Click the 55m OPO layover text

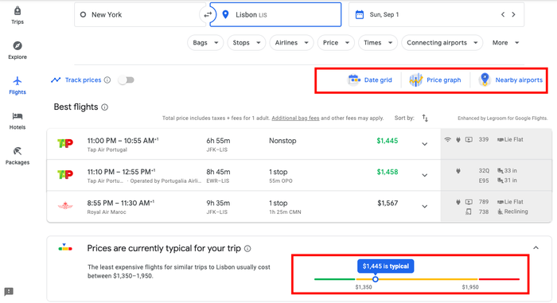[x=281, y=181]
